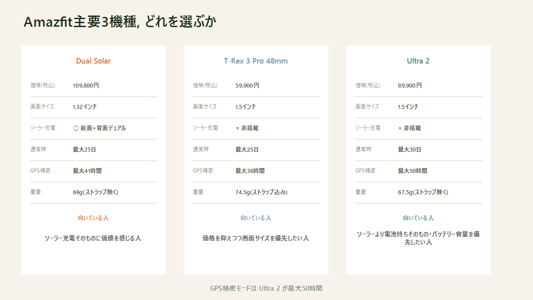Select the "T-Rex 3 Pro 48mm" card heading

click(x=256, y=61)
